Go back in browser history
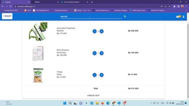This screenshot has height=106, width=189. tap(3, 6)
